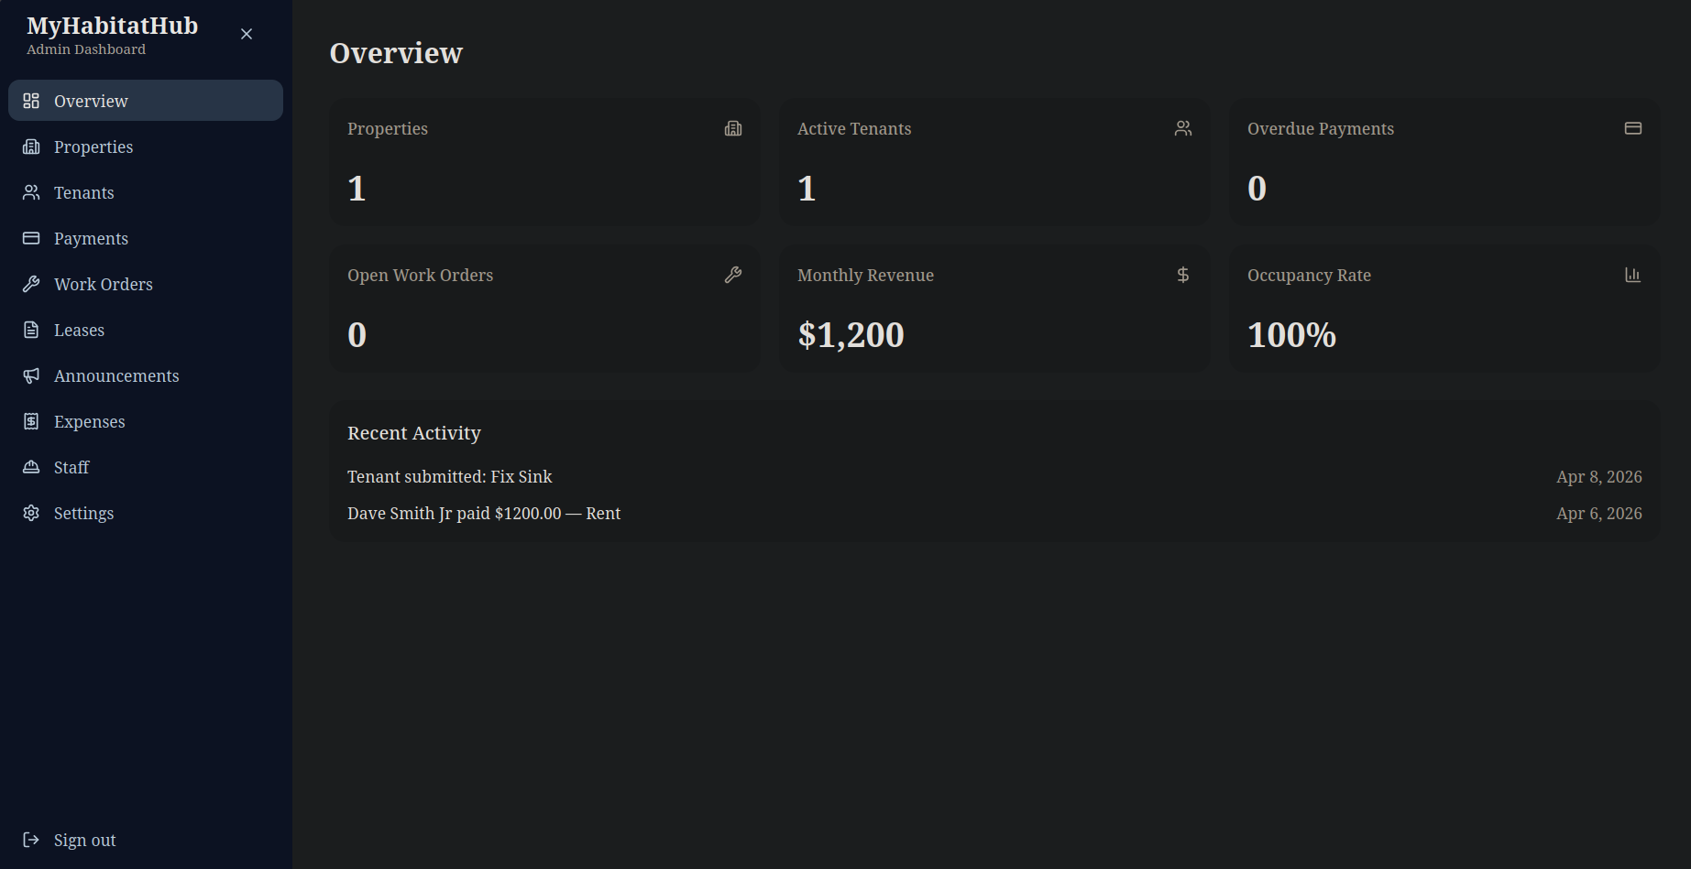Viewport: 1691px width, 869px height.
Task: Close the sidebar using the X icon
Action: pos(247,34)
